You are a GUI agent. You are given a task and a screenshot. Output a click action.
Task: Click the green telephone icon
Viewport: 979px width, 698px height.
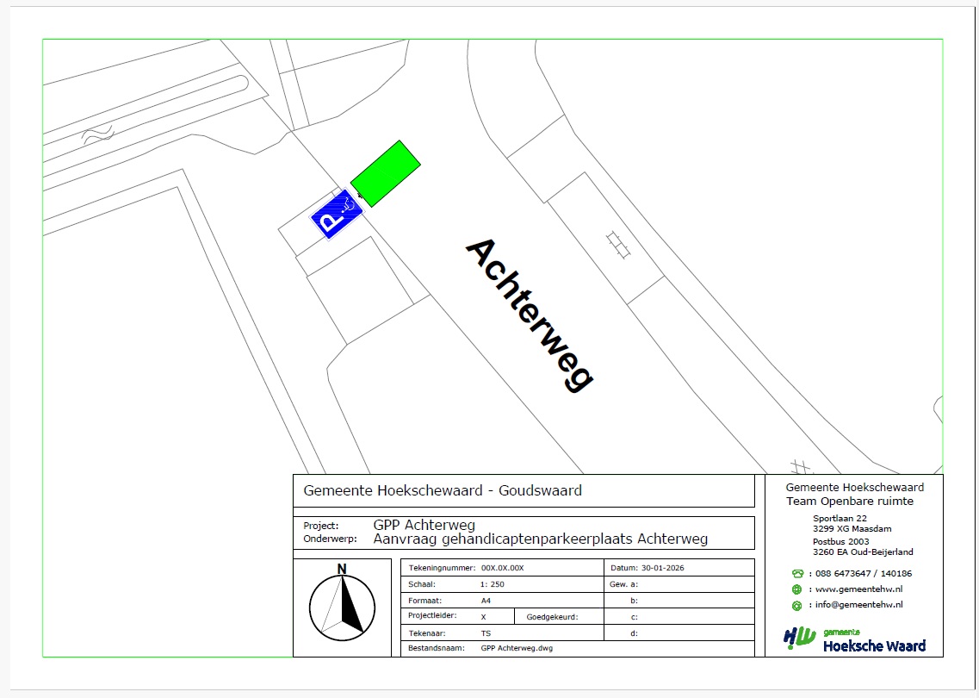(x=797, y=573)
